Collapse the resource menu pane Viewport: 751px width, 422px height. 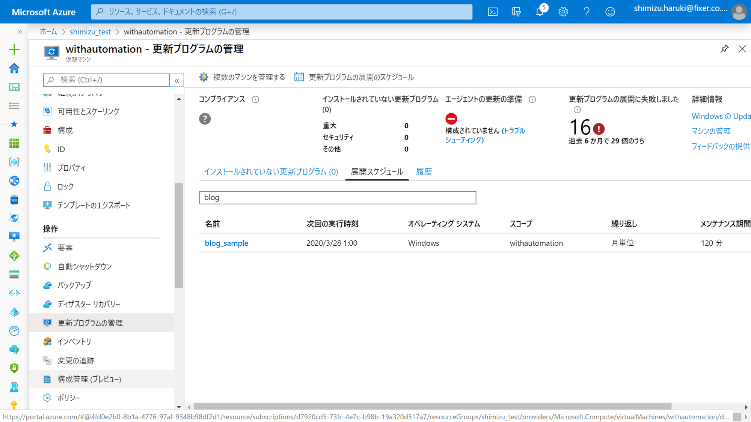coord(177,80)
